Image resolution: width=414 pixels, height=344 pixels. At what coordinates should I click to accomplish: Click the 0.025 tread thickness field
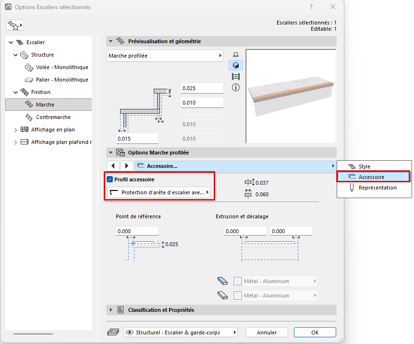[x=202, y=88]
